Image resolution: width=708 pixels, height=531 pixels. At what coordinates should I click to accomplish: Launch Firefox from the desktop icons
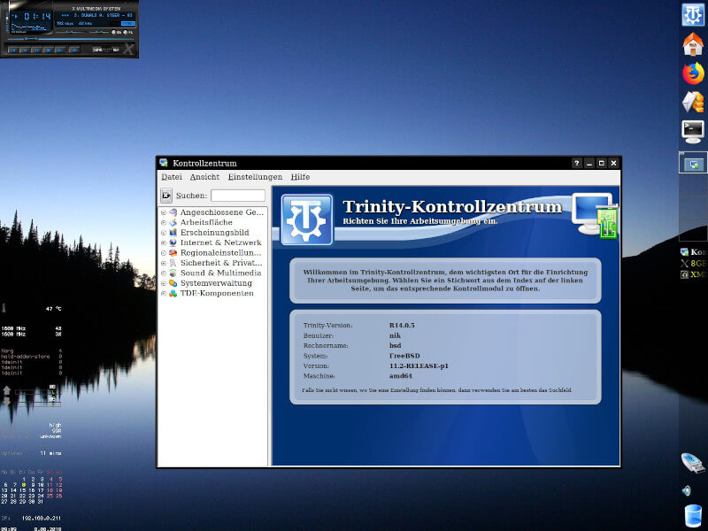click(692, 73)
